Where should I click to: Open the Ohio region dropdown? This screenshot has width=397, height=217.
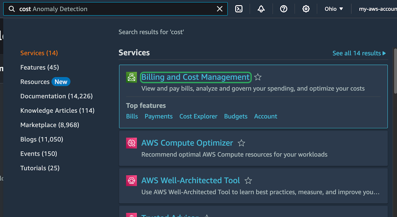click(334, 9)
